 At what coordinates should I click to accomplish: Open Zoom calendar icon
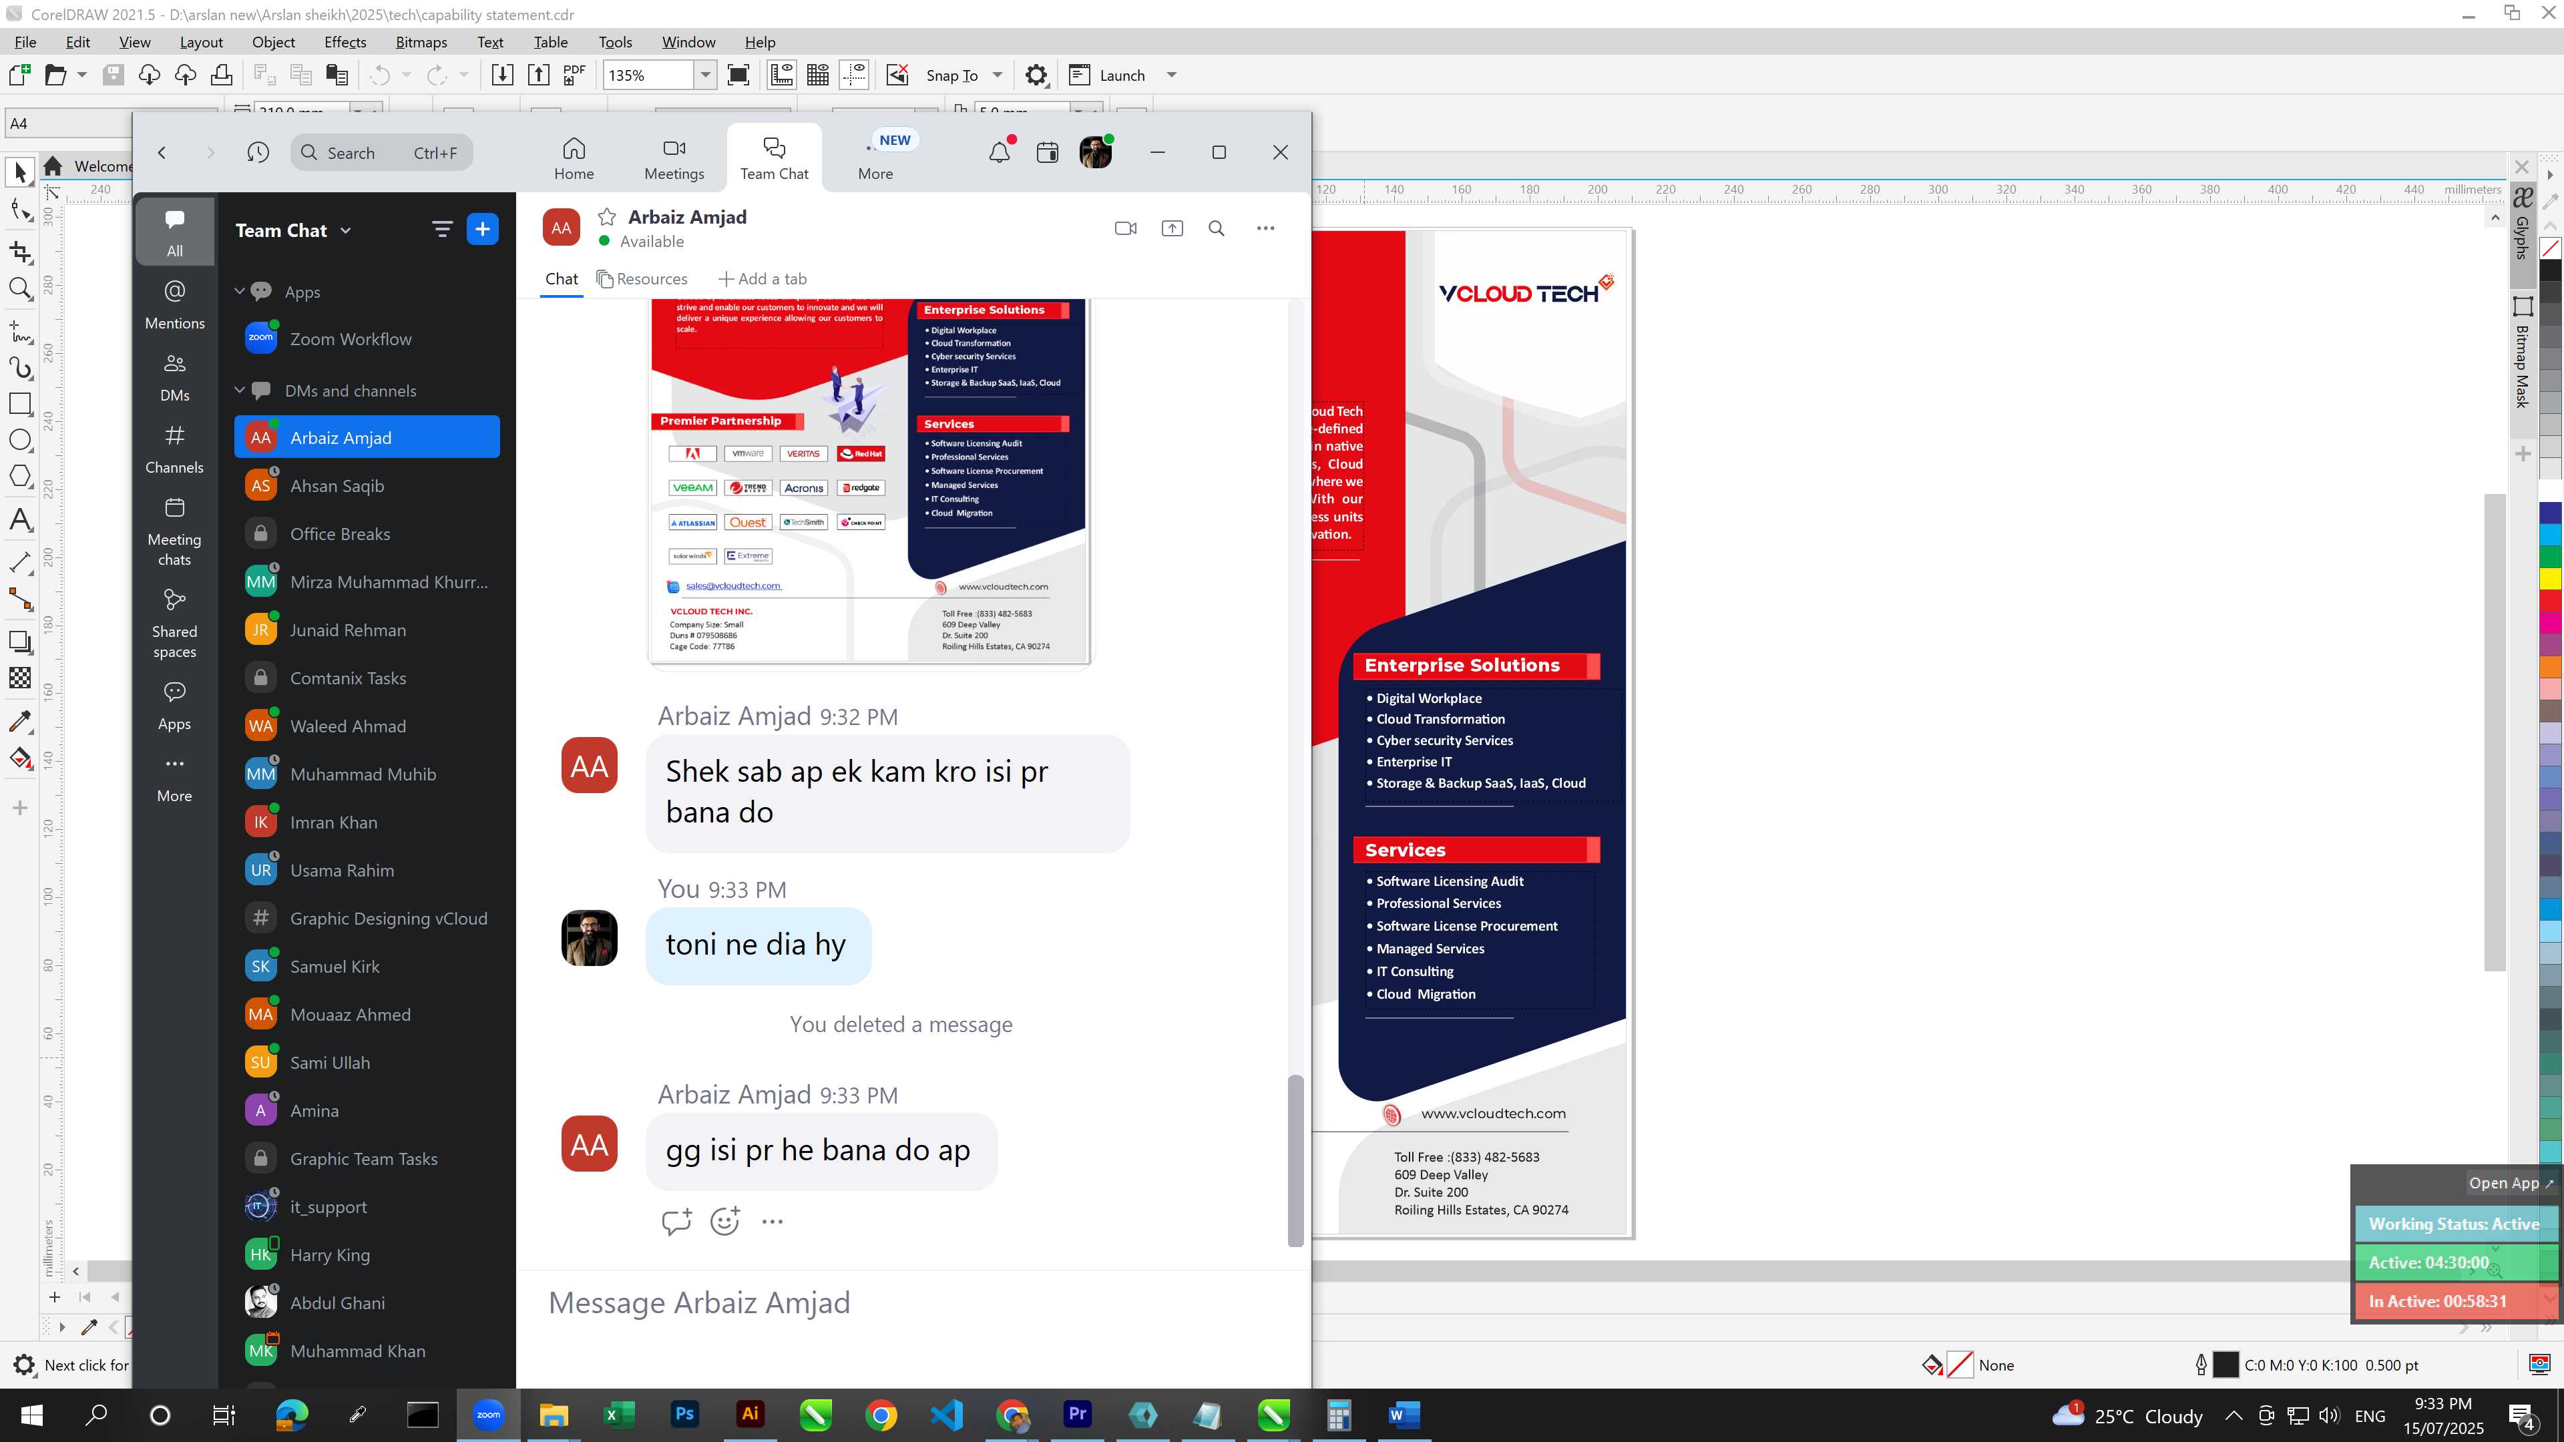pyautogui.click(x=1047, y=152)
